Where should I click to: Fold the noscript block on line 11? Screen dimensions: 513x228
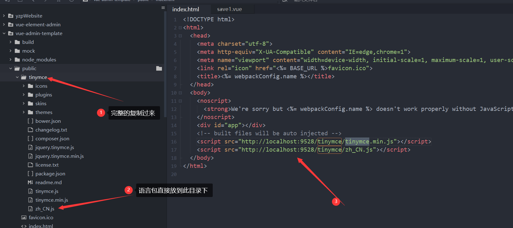(x=180, y=101)
